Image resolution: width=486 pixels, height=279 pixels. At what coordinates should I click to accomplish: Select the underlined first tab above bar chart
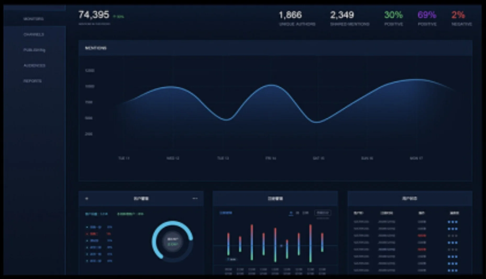tap(291, 213)
